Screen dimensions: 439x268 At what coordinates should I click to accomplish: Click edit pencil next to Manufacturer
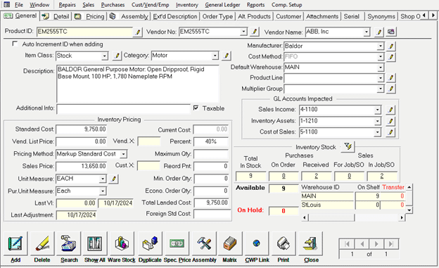[391, 46]
